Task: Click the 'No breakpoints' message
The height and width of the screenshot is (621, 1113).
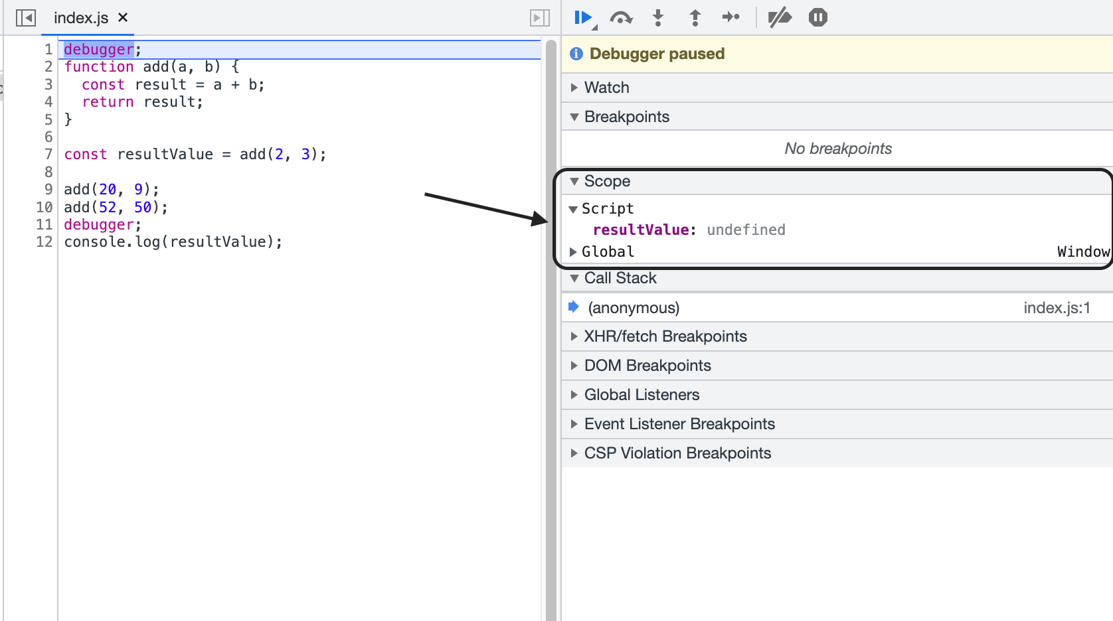Action: (838, 149)
